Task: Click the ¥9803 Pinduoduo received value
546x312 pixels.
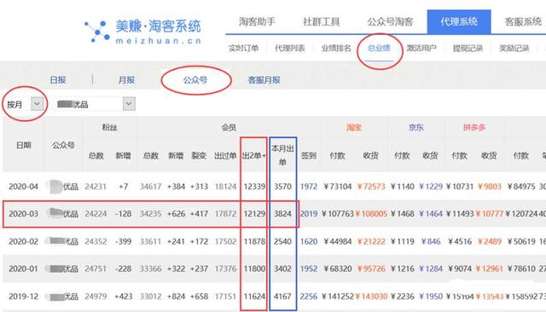Action: click(489, 187)
